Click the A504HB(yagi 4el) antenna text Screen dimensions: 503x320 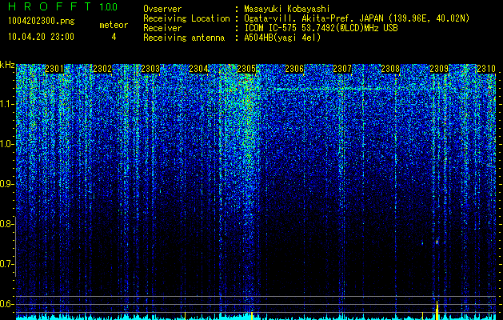(282, 38)
